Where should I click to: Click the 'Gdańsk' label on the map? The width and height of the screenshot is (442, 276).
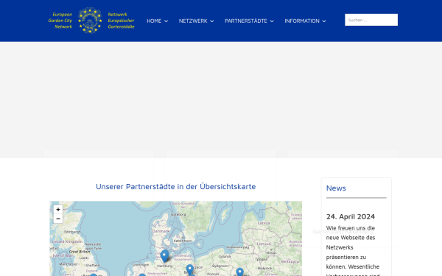(x=225, y=256)
